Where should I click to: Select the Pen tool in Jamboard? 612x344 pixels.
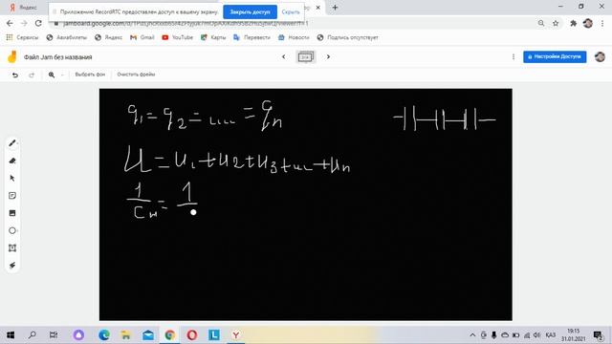click(12, 143)
